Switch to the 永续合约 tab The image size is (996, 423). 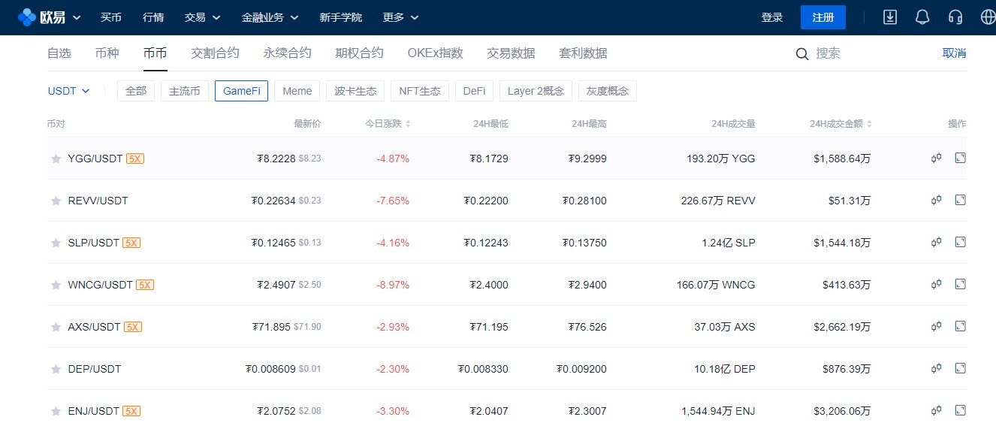(287, 53)
